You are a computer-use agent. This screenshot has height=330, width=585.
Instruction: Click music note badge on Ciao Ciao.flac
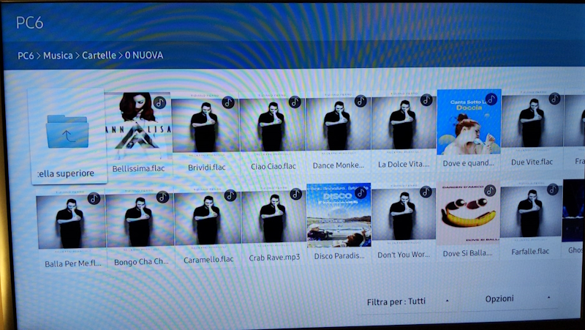tap(295, 102)
